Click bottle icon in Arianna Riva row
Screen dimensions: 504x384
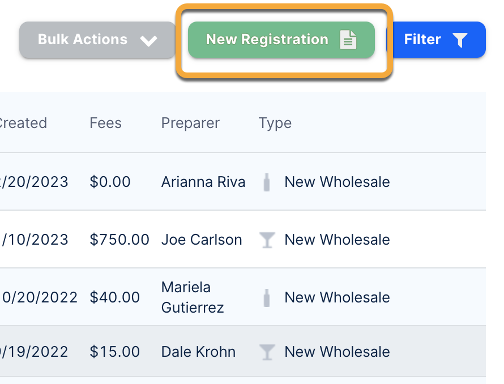click(x=267, y=182)
